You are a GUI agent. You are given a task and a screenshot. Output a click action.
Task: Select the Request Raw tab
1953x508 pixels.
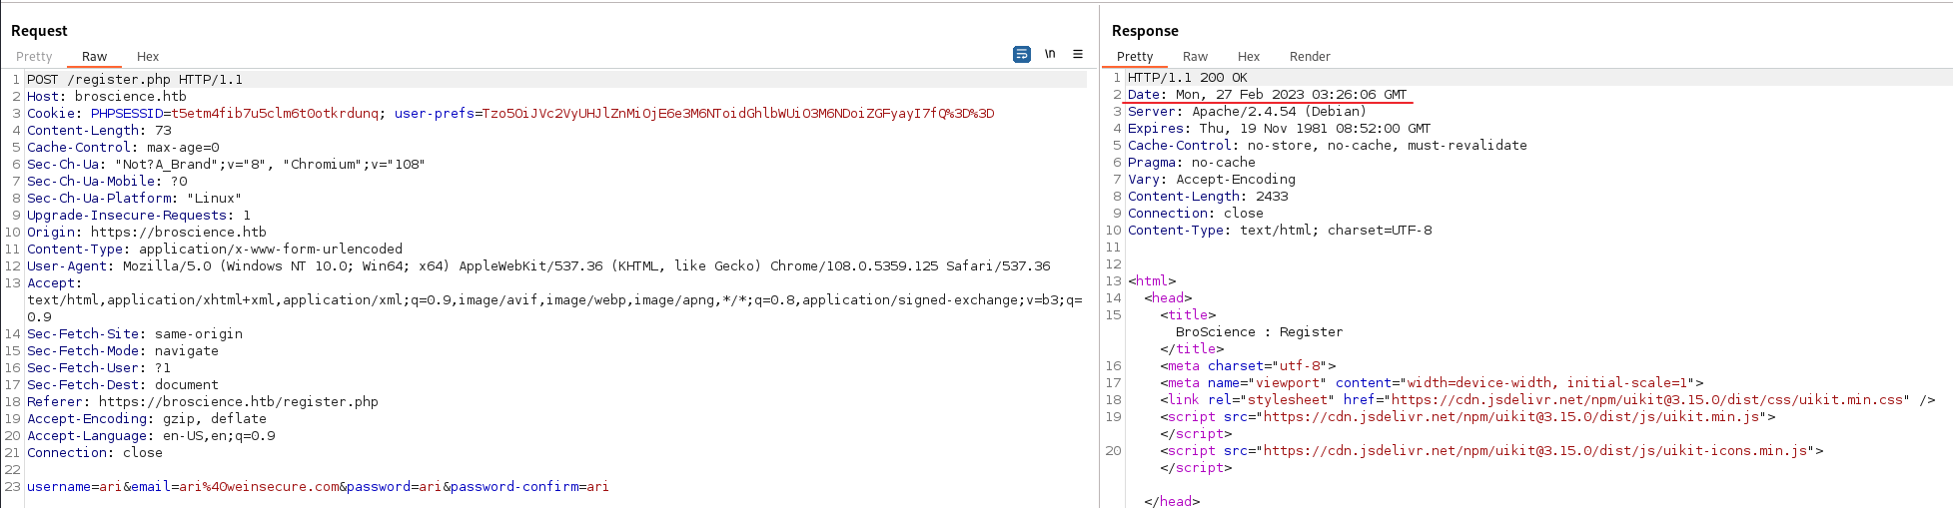(94, 57)
